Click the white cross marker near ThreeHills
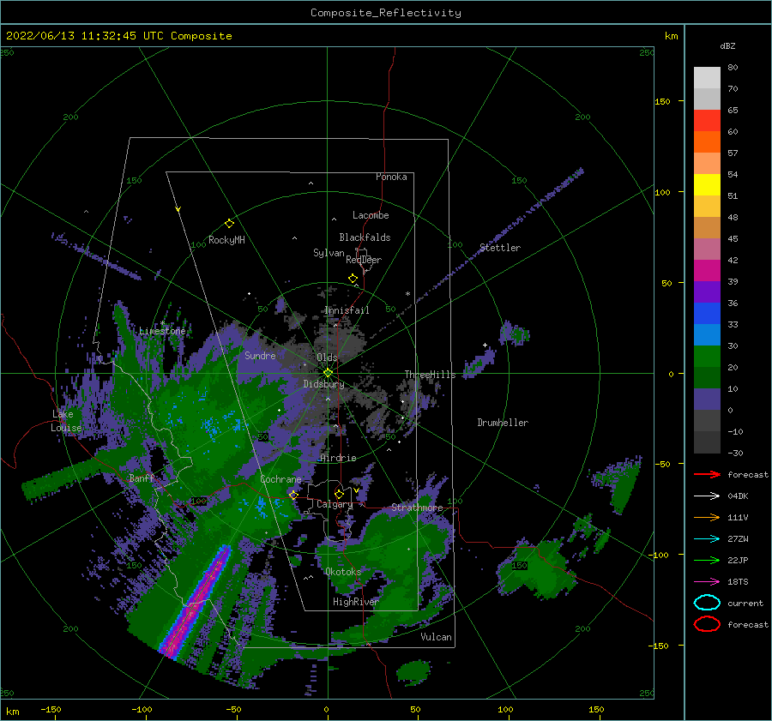 pyautogui.click(x=485, y=345)
